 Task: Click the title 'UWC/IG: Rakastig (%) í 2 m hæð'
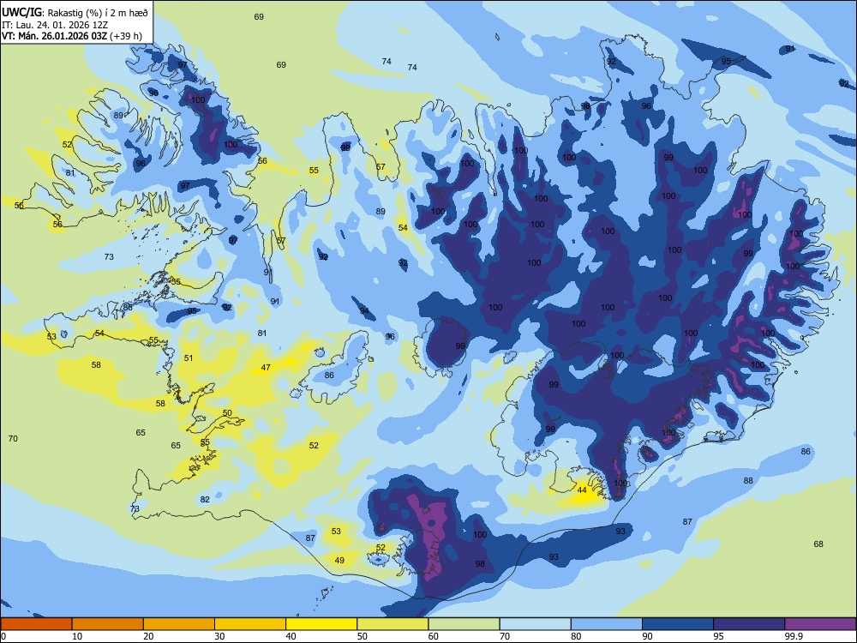[75, 12]
